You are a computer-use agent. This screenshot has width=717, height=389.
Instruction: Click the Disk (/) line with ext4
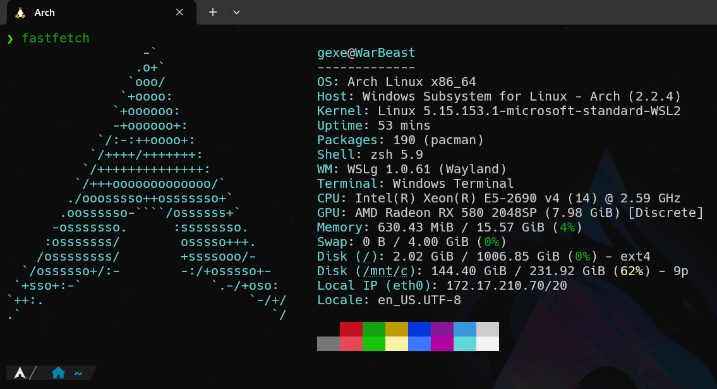[x=484, y=257]
